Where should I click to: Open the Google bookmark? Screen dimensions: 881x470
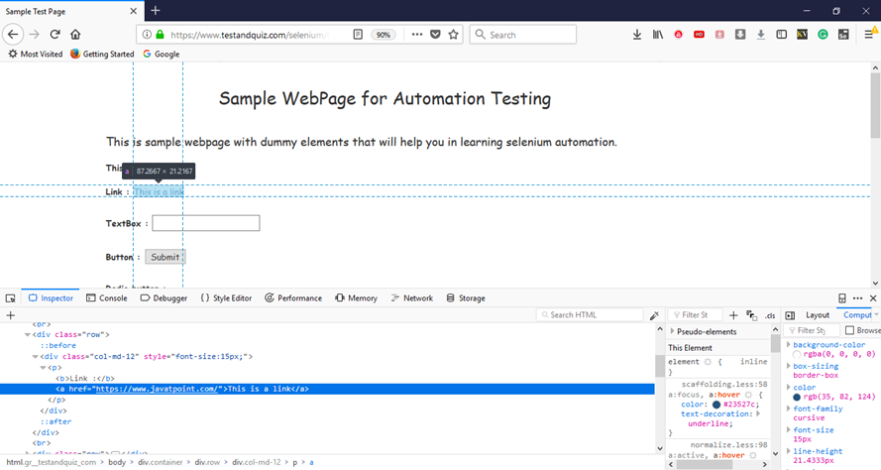(x=162, y=54)
